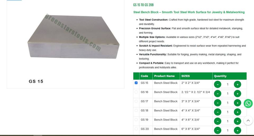Decrease quantity for GS 15

(217, 85)
